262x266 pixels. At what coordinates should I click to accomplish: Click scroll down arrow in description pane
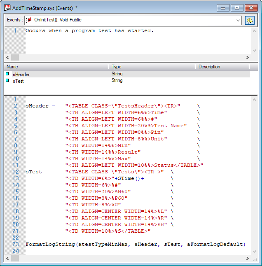click(254, 50)
